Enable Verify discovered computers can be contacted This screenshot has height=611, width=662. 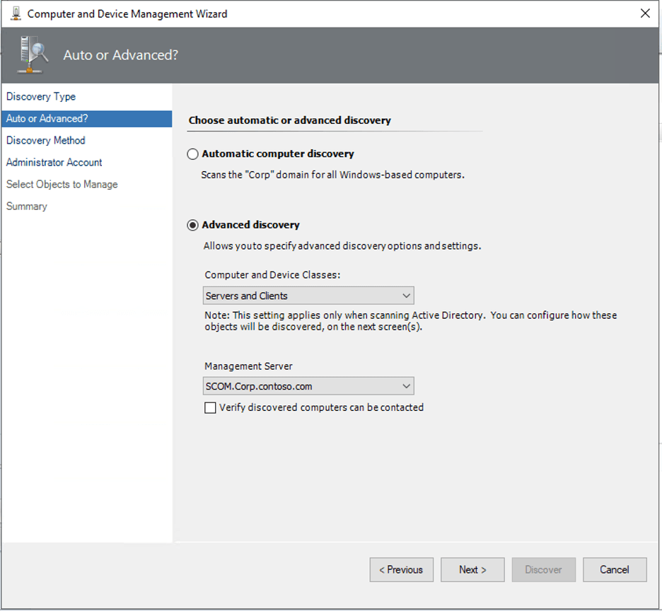point(210,407)
